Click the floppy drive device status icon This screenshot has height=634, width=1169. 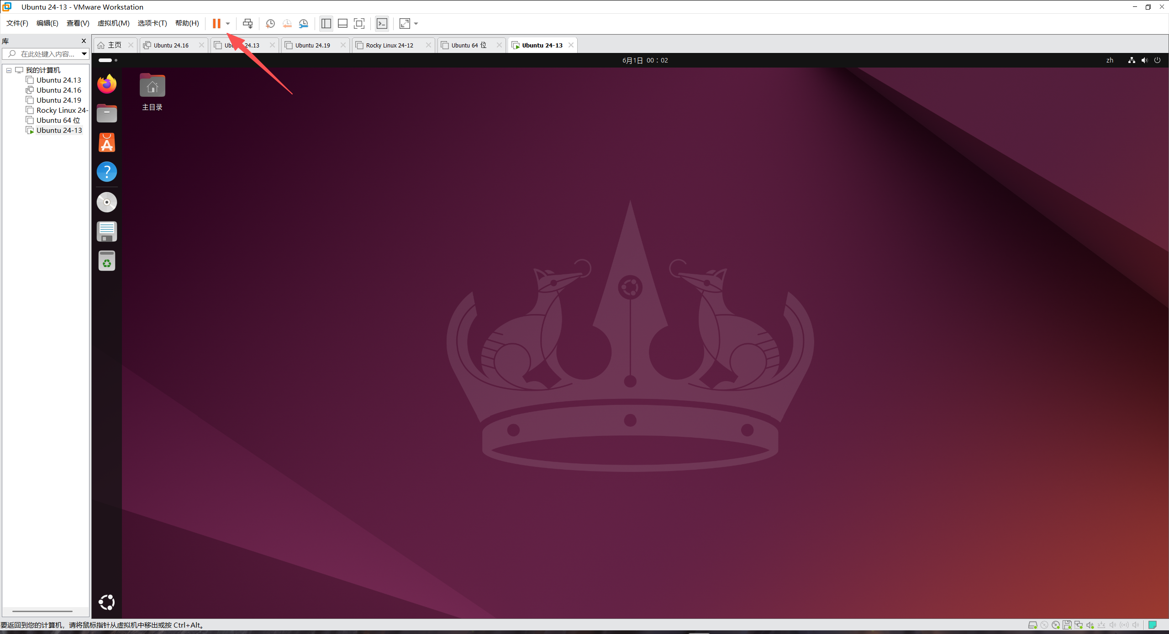(1067, 625)
